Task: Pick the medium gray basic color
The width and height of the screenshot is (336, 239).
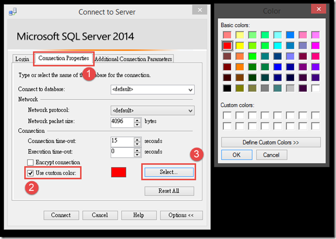Action: [265, 89]
